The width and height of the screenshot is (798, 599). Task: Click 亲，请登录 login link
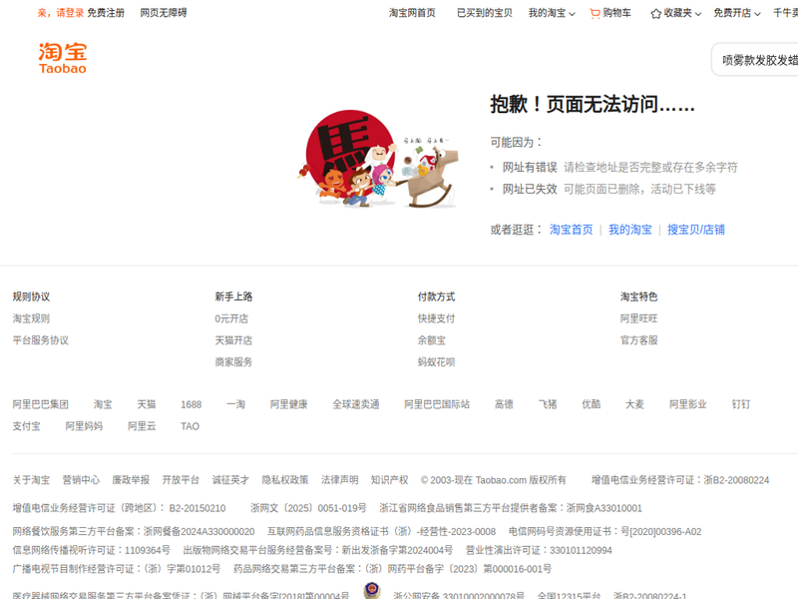[x=61, y=13]
